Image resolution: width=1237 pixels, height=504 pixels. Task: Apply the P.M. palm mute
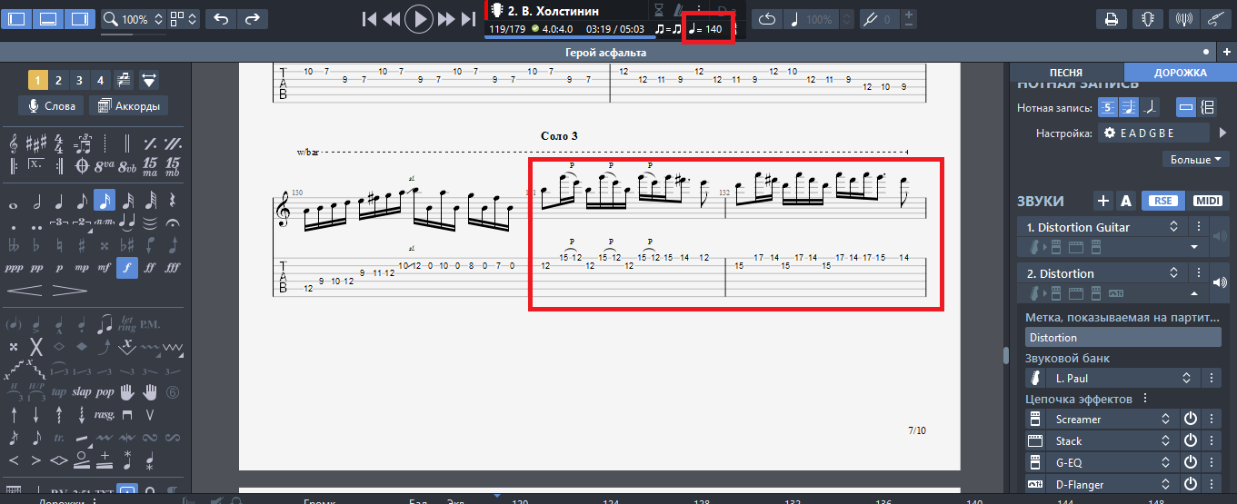[x=150, y=323]
